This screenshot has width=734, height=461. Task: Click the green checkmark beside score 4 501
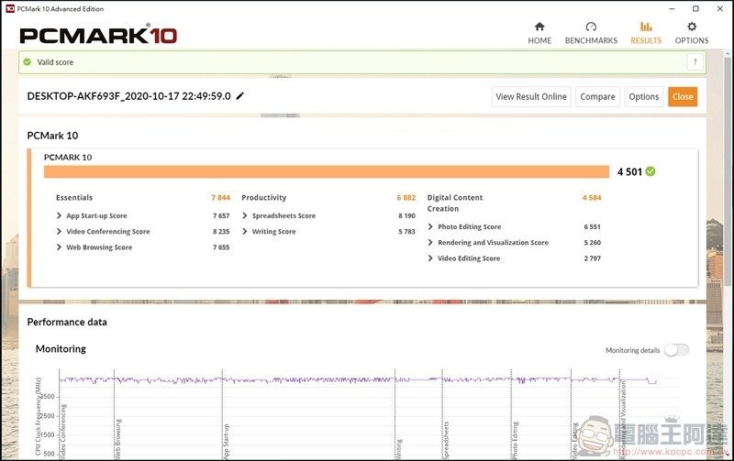point(651,171)
